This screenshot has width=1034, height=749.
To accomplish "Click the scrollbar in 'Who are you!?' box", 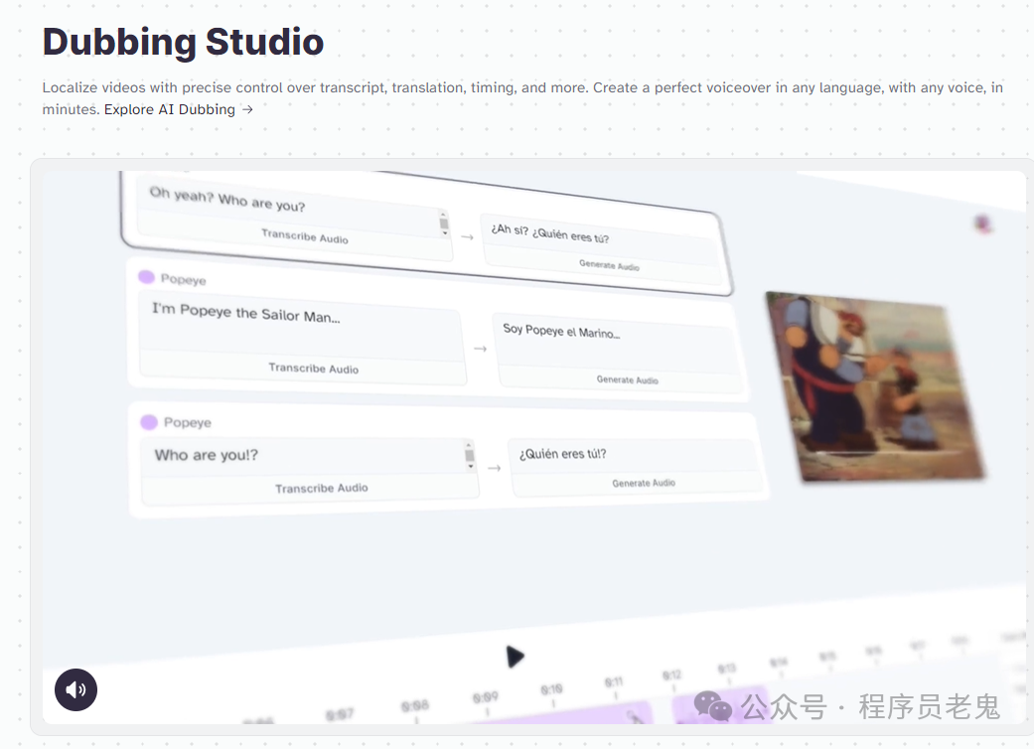I will coord(470,456).
